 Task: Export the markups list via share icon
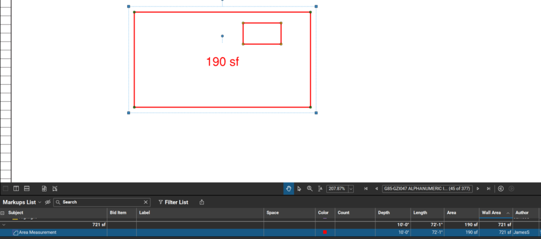point(202,202)
